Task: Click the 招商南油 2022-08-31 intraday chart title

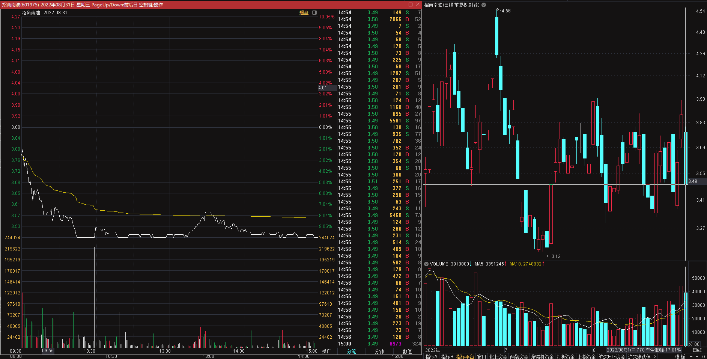Action: click(x=45, y=13)
